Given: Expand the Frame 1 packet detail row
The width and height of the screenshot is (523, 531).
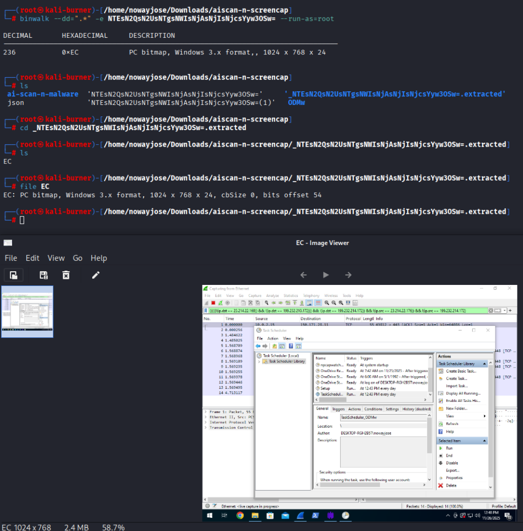Looking at the screenshot, I should pos(206,412).
